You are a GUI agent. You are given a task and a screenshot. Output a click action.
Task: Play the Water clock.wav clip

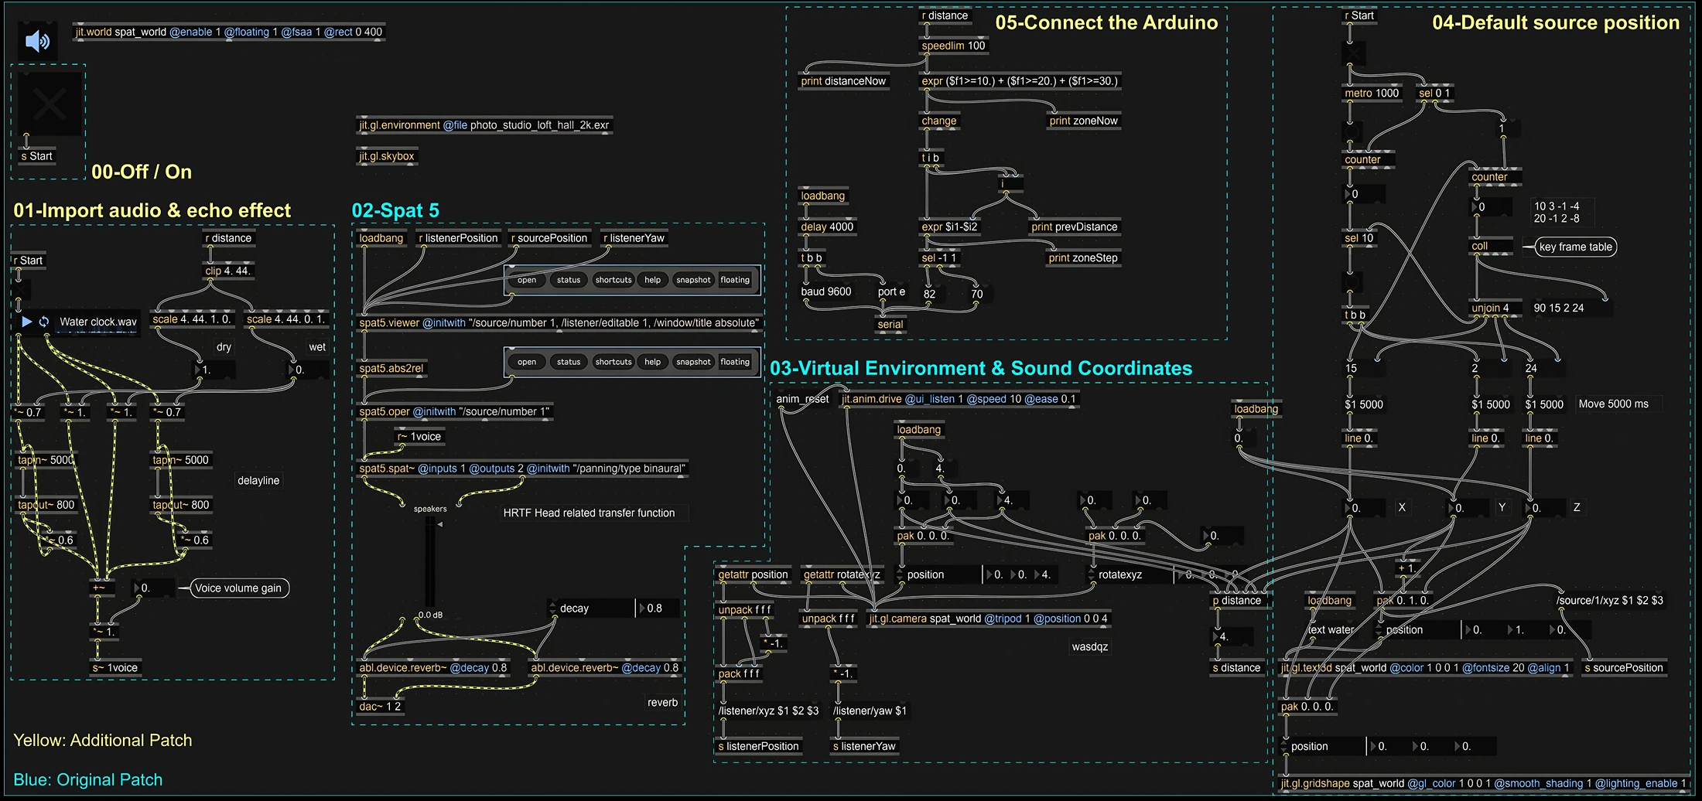pos(26,322)
